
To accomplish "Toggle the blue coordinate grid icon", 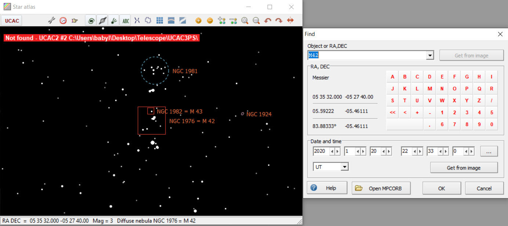I will (160, 21).
